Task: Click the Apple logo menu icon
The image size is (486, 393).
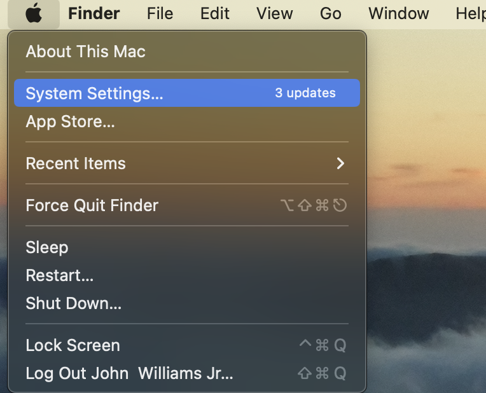Action: [x=34, y=13]
